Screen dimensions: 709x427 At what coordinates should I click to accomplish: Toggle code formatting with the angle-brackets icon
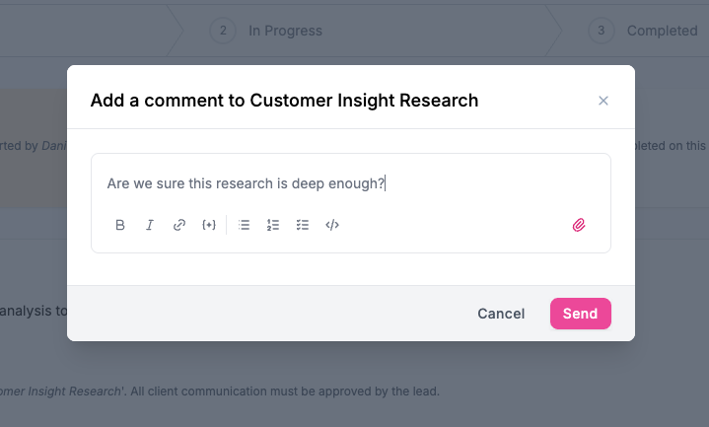pyautogui.click(x=332, y=225)
